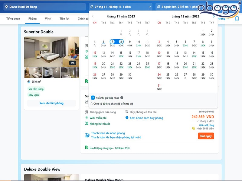Click info icon next to lowest price option
The image size is (242, 181).
coord(122,98)
